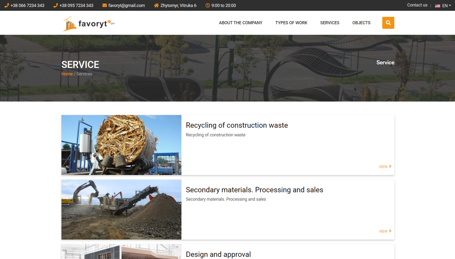The width and height of the screenshot is (455, 259).
Task: Click the Recycling of construction waste description text
Action: (216, 135)
